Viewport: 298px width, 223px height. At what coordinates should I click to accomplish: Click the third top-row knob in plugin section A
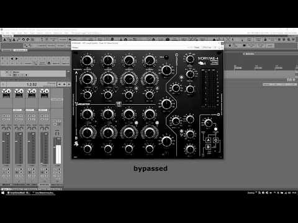[x=129, y=60]
